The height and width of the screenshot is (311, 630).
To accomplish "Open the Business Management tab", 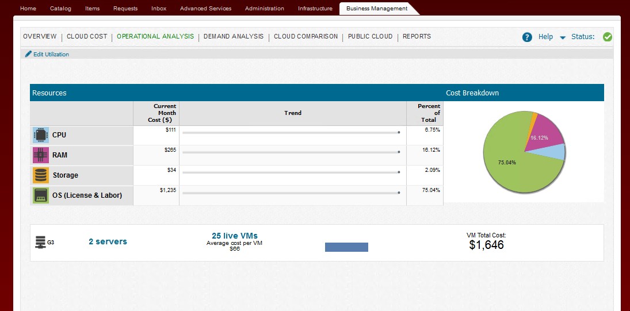I will [377, 9].
